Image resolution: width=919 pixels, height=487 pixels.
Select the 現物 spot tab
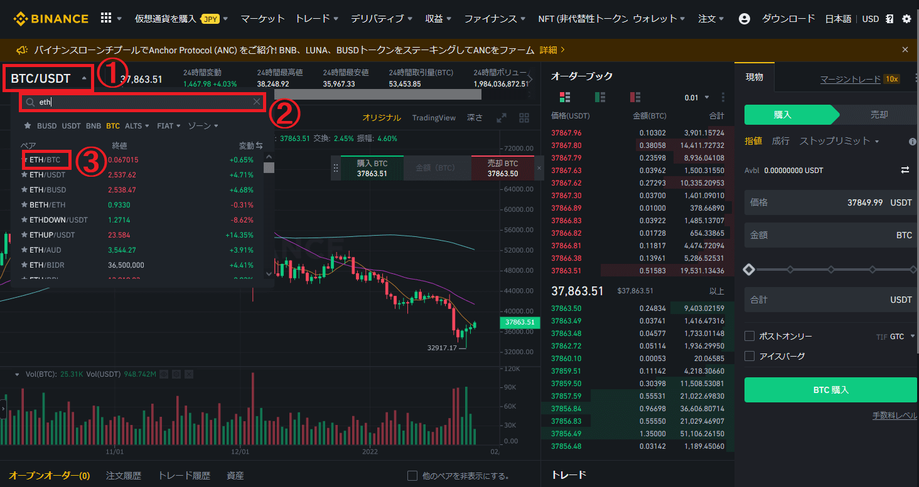[x=755, y=77]
